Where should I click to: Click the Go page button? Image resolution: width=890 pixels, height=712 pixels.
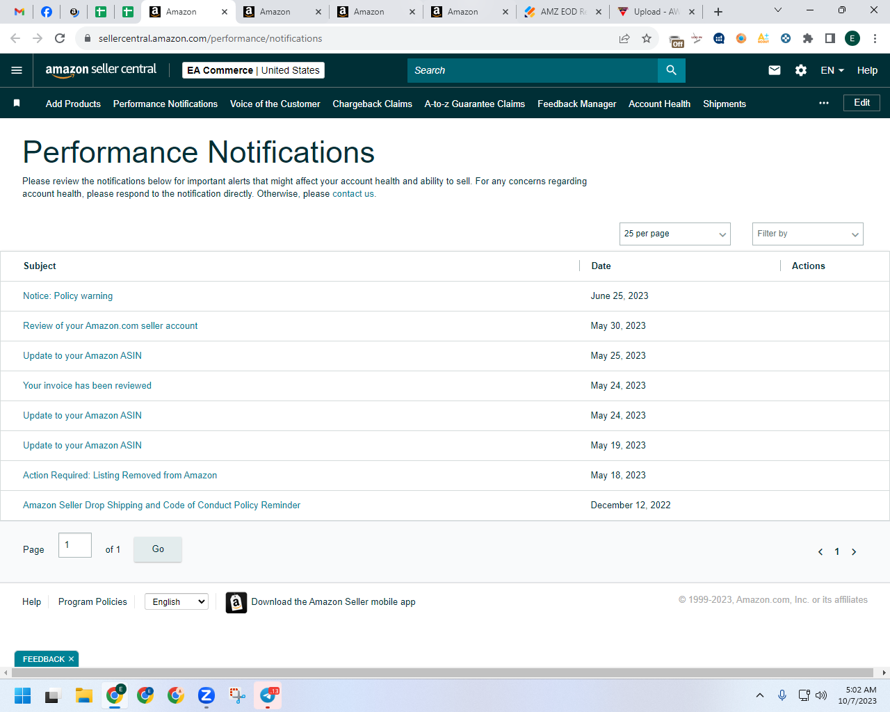click(158, 549)
